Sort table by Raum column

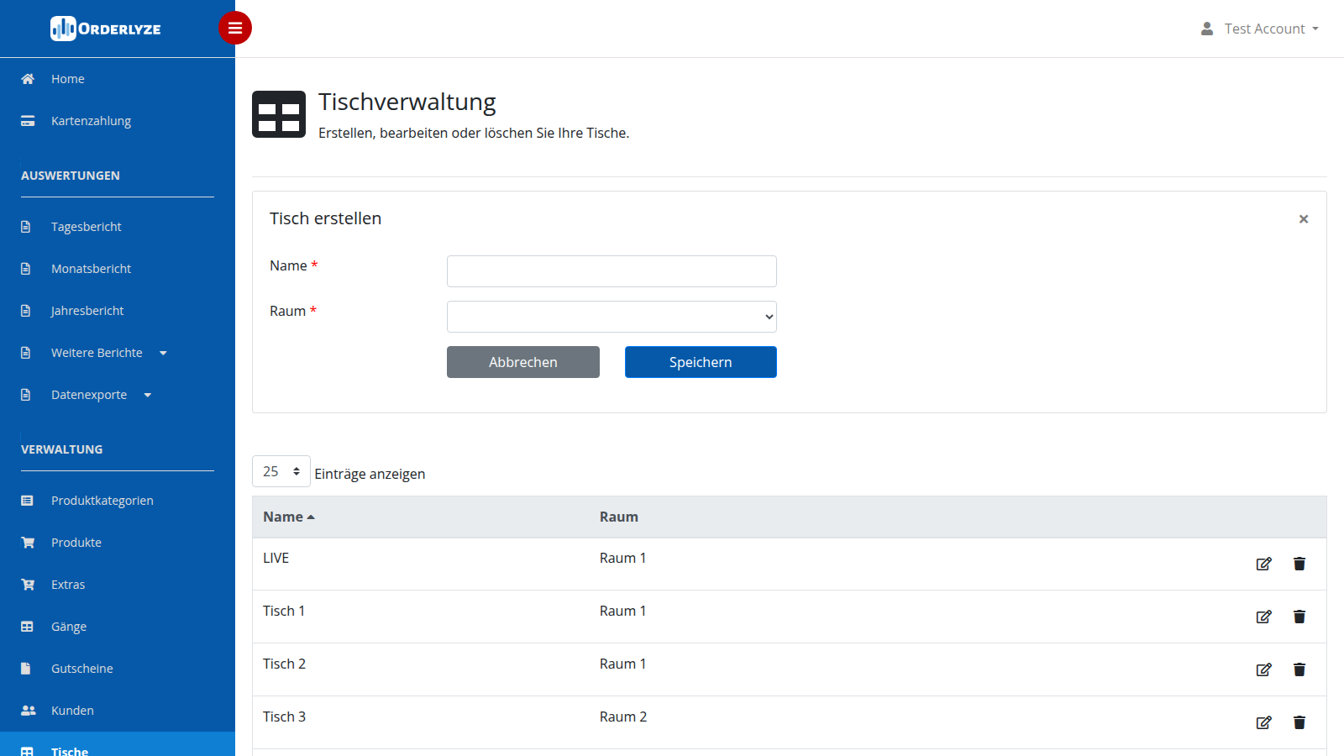619,517
